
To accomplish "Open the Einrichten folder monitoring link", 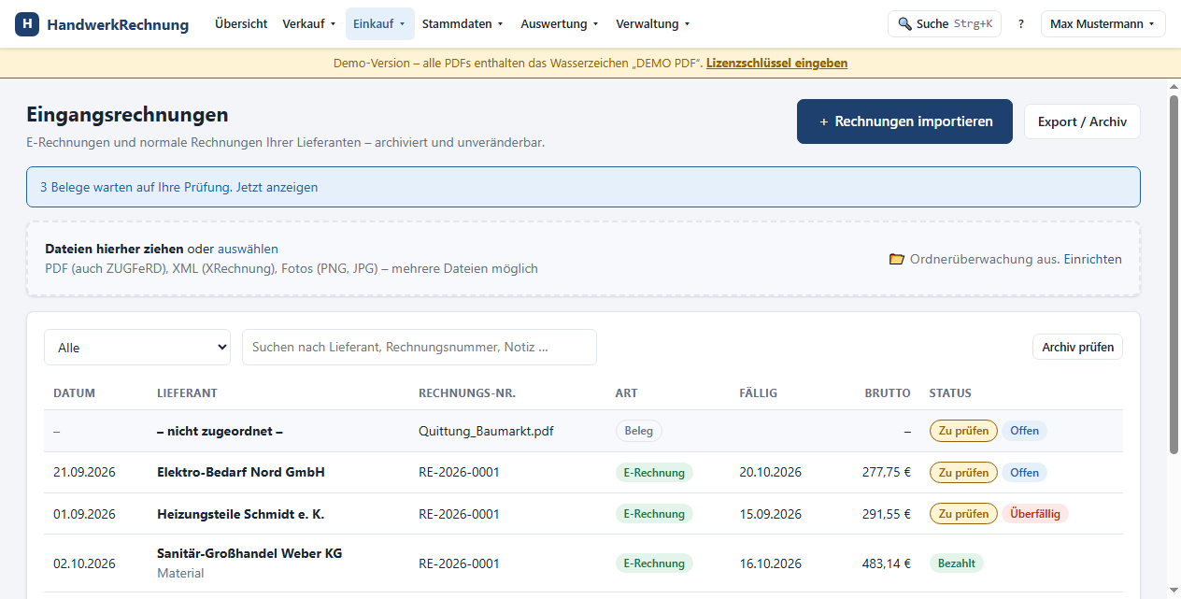I will pyautogui.click(x=1092, y=259).
